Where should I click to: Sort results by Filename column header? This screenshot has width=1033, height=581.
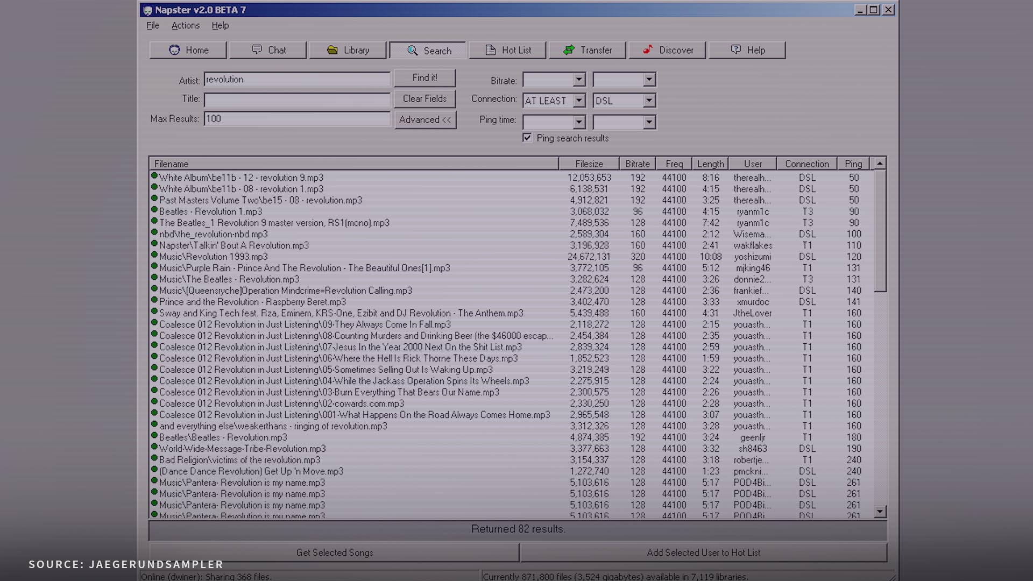(x=354, y=164)
